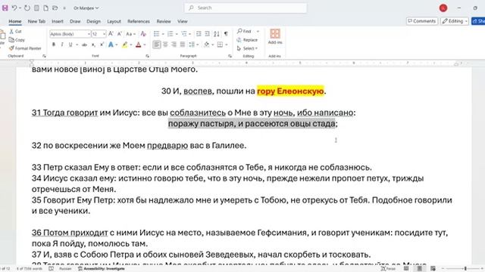Align text to the left

tap(157, 45)
